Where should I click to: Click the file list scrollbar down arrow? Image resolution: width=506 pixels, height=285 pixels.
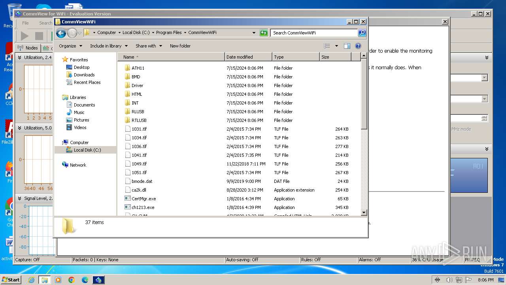click(x=364, y=213)
